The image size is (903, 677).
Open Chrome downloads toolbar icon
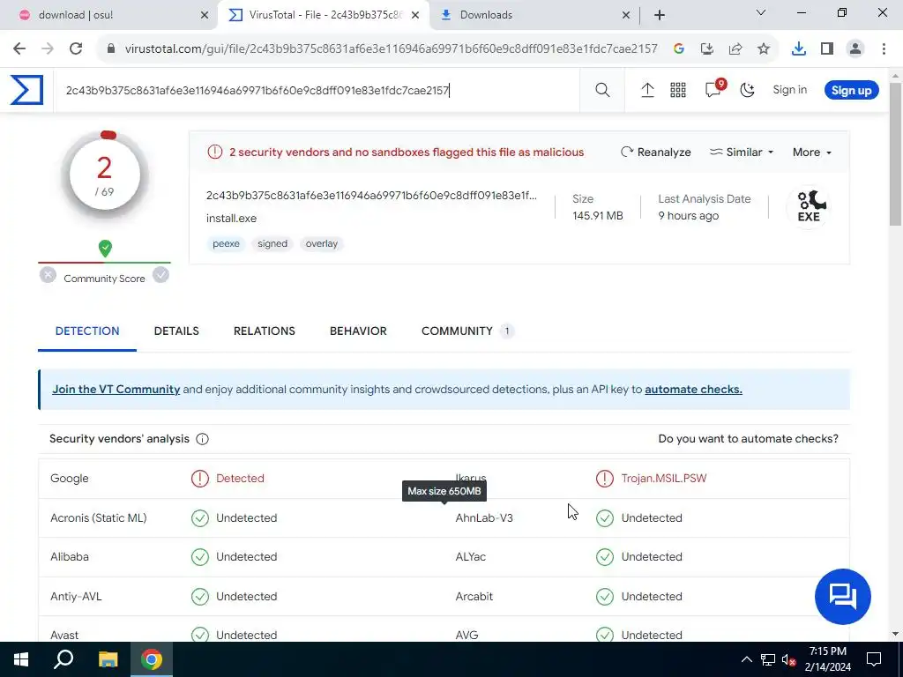[x=798, y=49]
